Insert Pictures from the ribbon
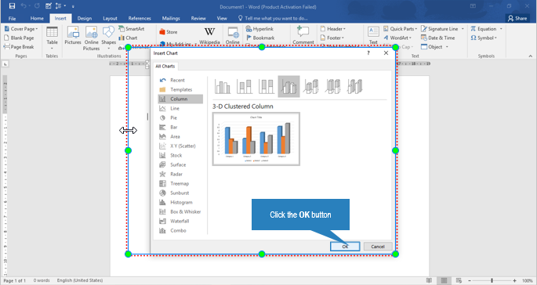This screenshot has height=285, width=537. pyautogui.click(x=73, y=35)
